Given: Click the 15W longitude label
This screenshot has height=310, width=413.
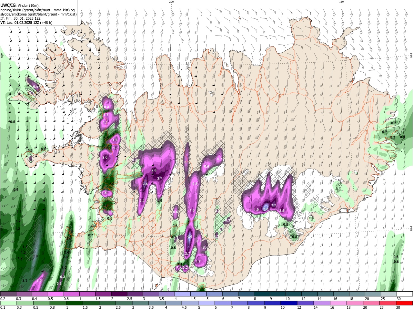Looking at the screenshot, I should click(x=342, y=2).
